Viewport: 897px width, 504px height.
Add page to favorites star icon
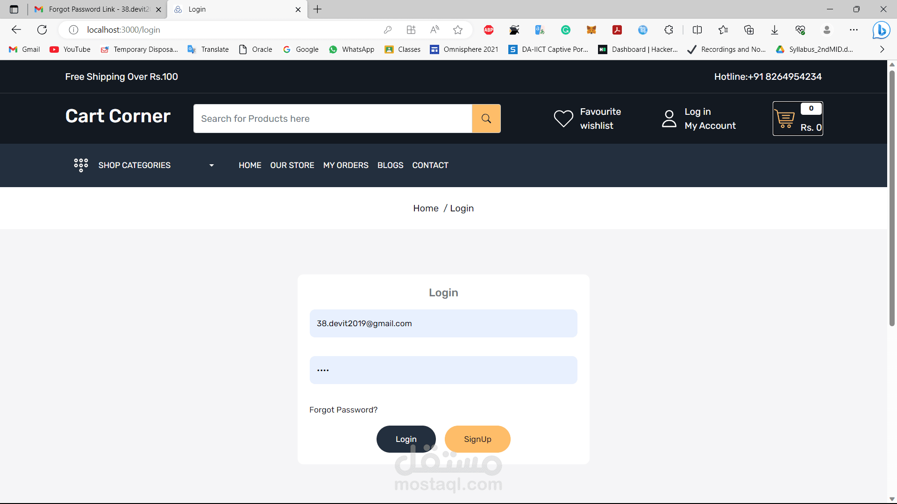pyautogui.click(x=458, y=30)
